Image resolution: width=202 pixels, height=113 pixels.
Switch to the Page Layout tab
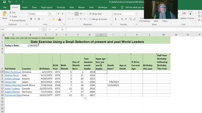47,8
